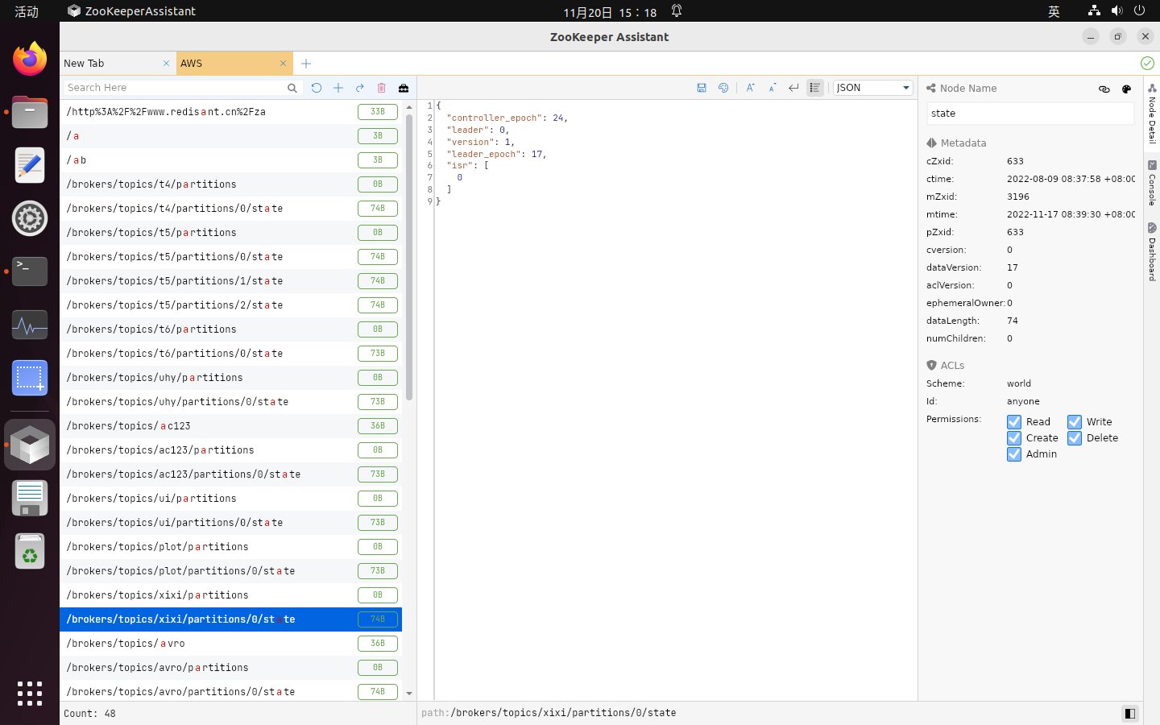Click the add node plus icon
This screenshot has width=1160, height=725.
pyautogui.click(x=338, y=88)
